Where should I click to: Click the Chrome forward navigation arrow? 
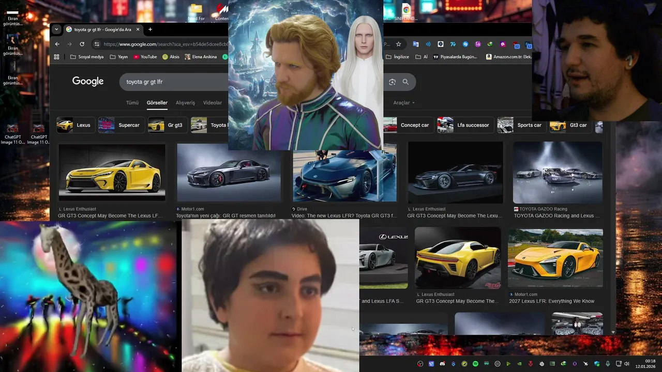[x=70, y=44]
